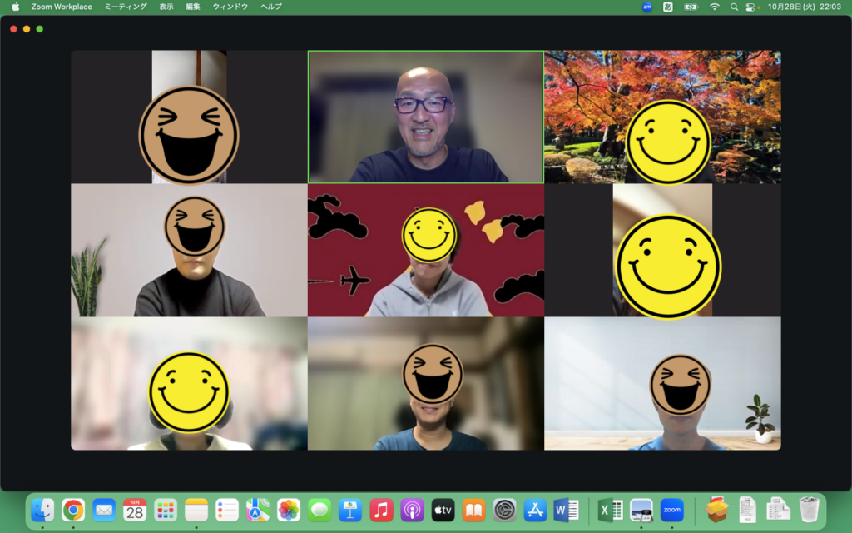Open Wi-Fi status menu

coord(714,7)
